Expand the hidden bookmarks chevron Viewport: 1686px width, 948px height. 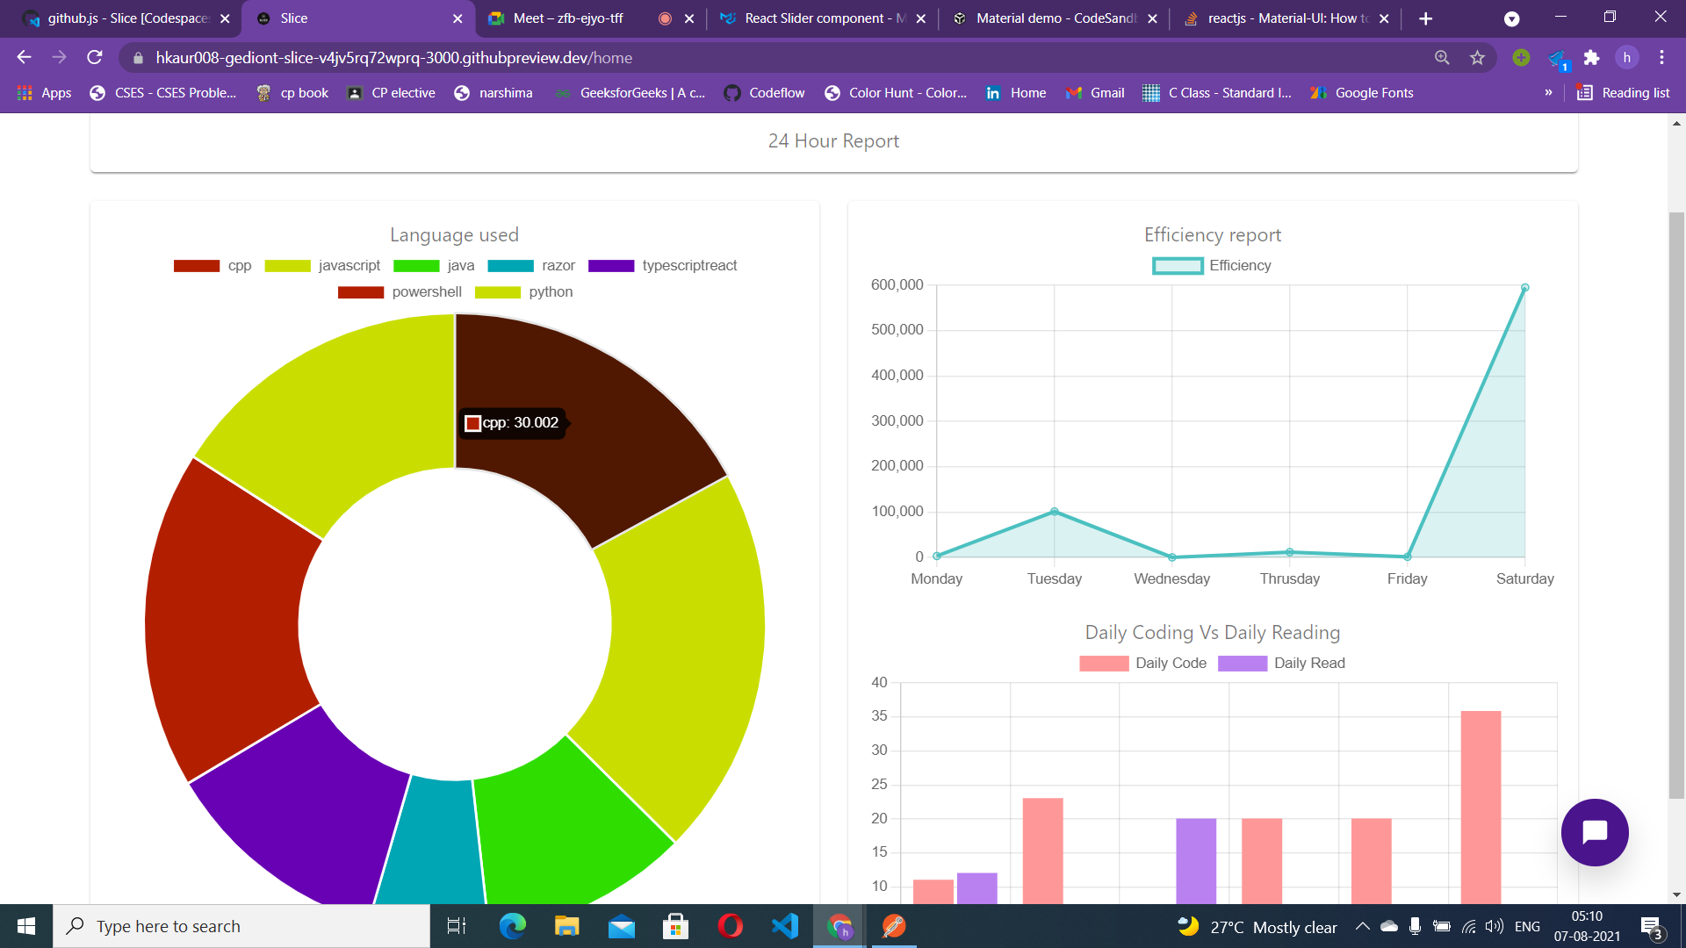[x=1548, y=93]
